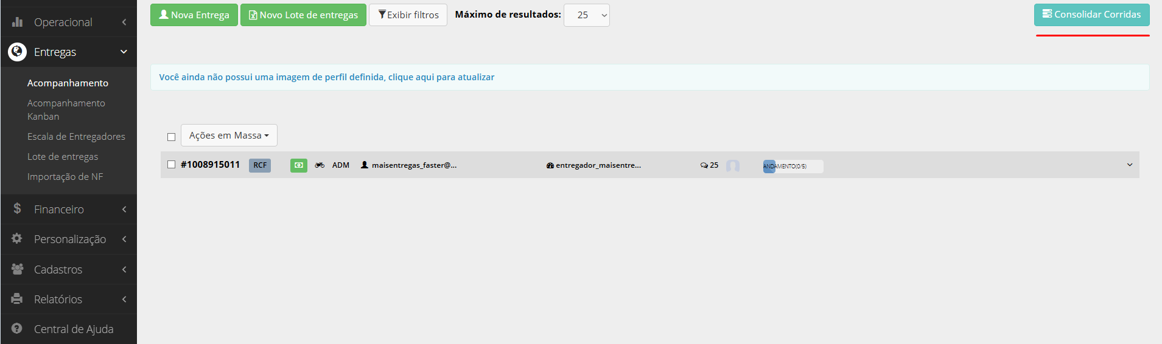The height and width of the screenshot is (344, 1162).
Task: Click Exibir filtros button
Action: click(x=408, y=15)
